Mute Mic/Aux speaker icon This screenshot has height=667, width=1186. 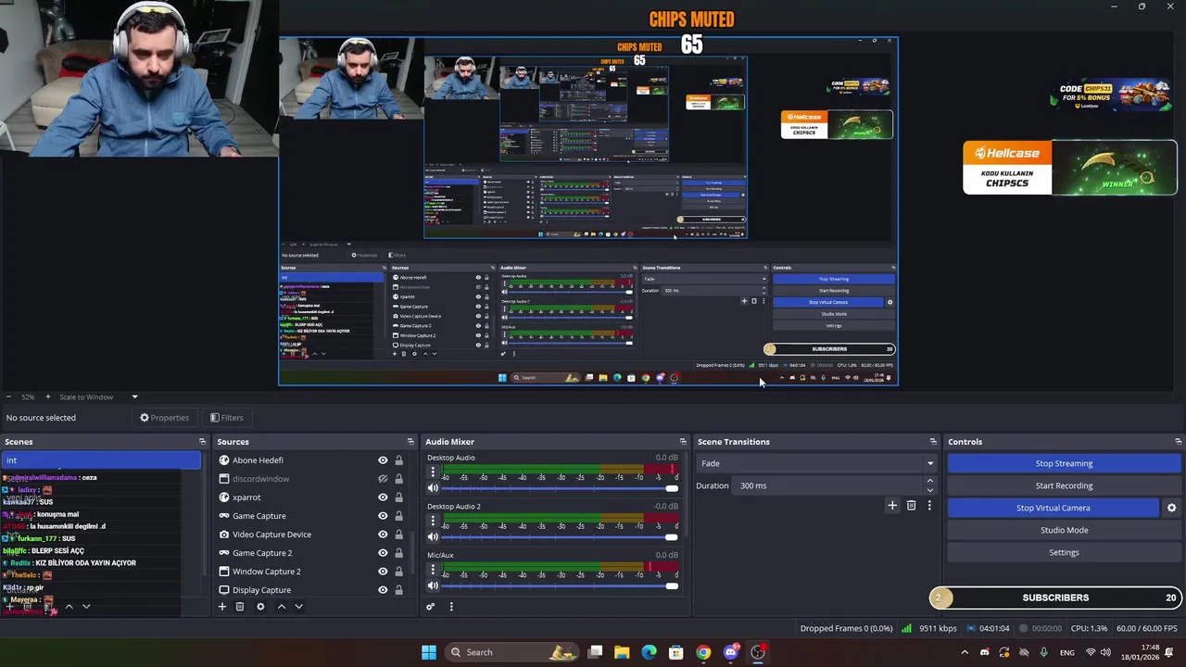tap(433, 585)
